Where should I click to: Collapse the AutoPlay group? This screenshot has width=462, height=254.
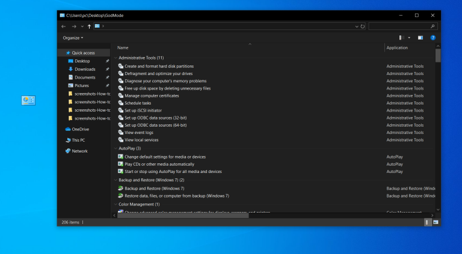pos(115,148)
